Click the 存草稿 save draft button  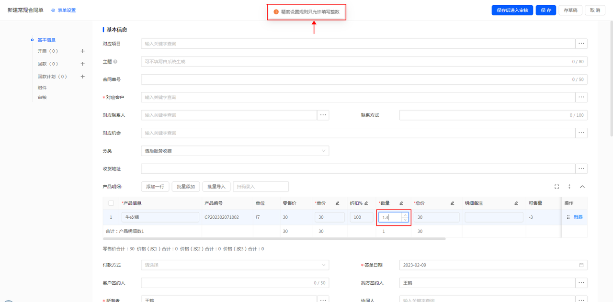[570, 10]
